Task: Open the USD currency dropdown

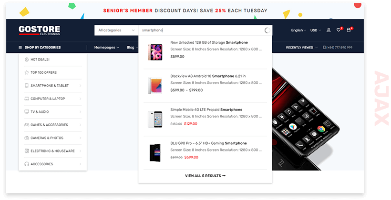Action: [316, 30]
